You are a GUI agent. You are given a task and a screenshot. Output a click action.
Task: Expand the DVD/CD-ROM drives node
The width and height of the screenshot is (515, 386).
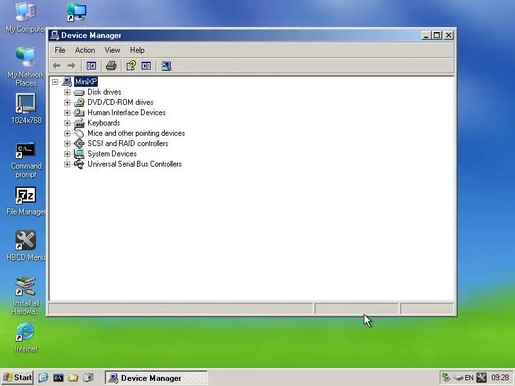click(x=68, y=102)
